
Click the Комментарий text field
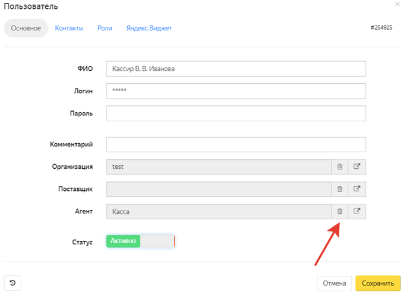tap(236, 144)
